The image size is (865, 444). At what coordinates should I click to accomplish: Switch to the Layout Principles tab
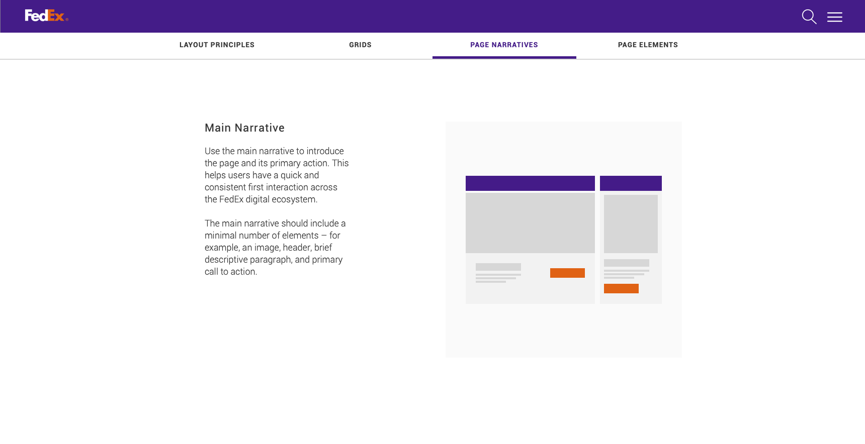(217, 45)
